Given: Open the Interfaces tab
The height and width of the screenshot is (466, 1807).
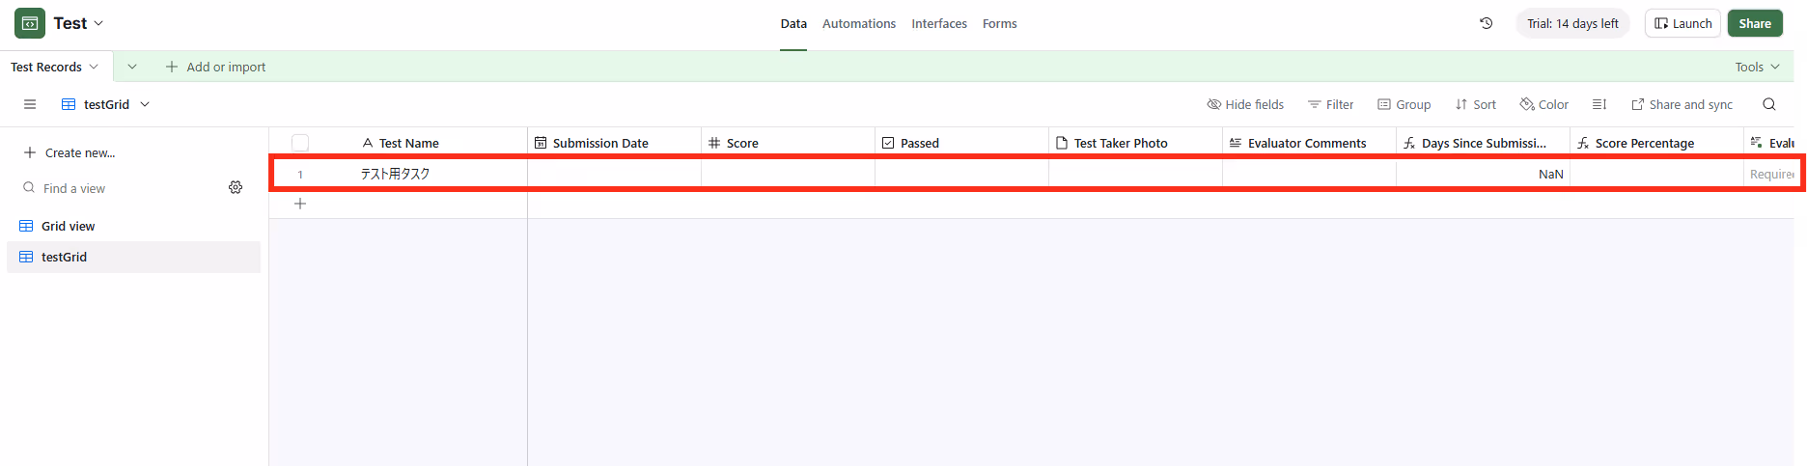Looking at the screenshot, I should (x=939, y=24).
